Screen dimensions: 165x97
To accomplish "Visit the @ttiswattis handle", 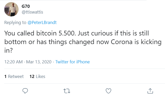I will pyautogui.click(x=32, y=12).
